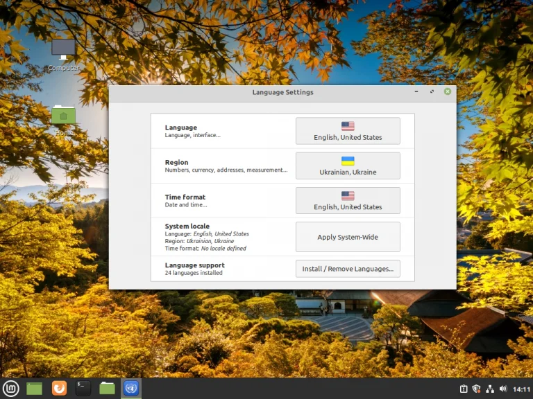
Task: Open the clock showing 14:11
Action: [x=521, y=389]
